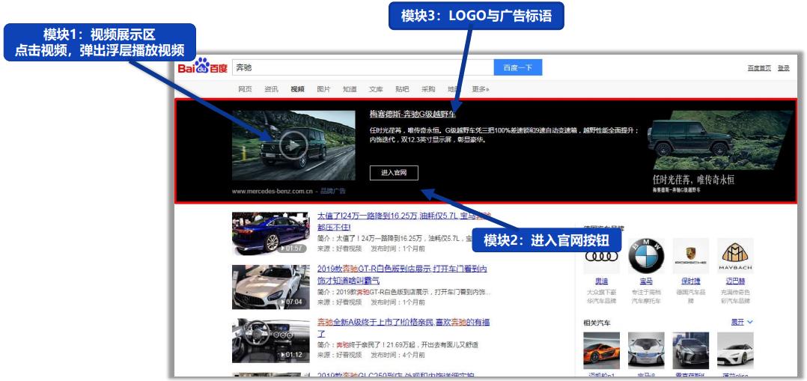
Task: Switch to the 资讯 tab
Action: pyautogui.click(x=271, y=89)
